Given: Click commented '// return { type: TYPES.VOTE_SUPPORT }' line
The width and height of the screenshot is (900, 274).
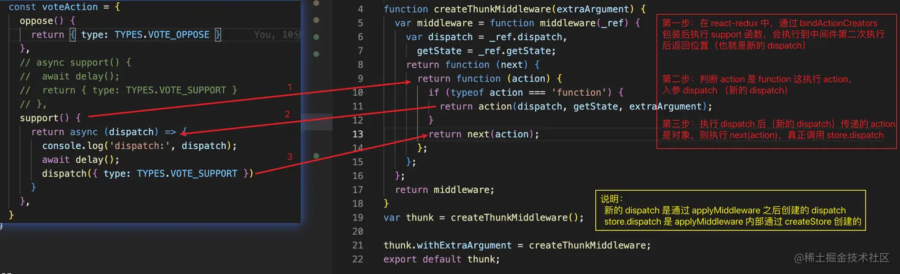Looking at the screenshot, I should click(x=129, y=90).
